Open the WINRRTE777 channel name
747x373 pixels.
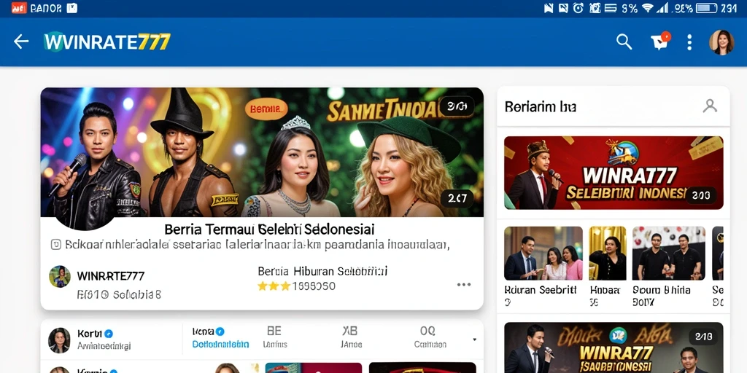[x=111, y=276]
